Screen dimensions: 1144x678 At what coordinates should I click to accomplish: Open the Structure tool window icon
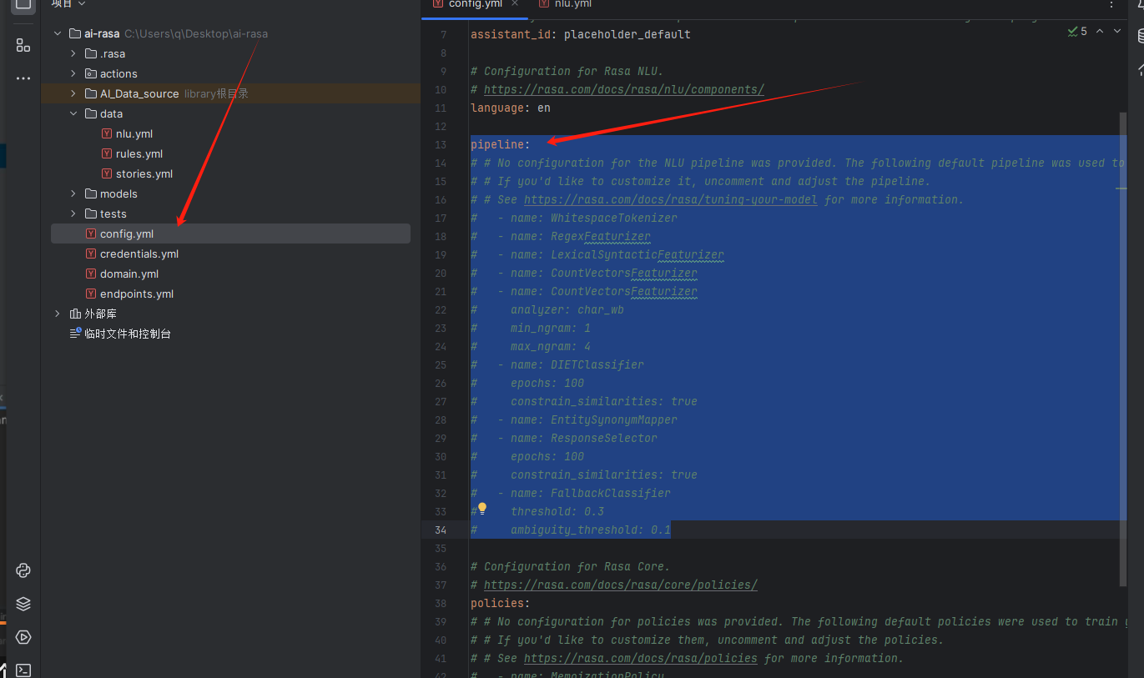point(23,44)
